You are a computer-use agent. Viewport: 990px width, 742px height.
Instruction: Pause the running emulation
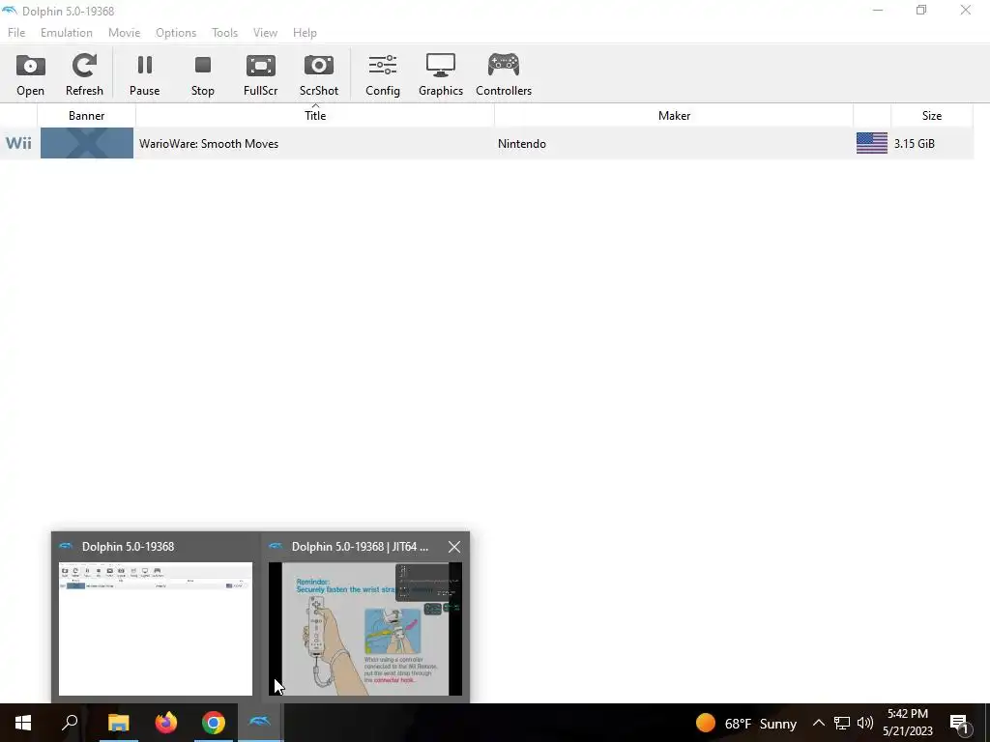coord(145,74)
